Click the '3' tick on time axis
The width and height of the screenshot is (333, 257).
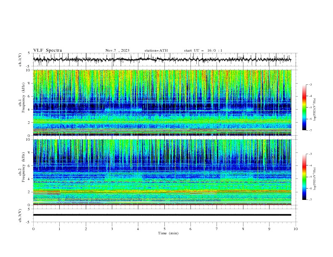click(x=112, y=229)
